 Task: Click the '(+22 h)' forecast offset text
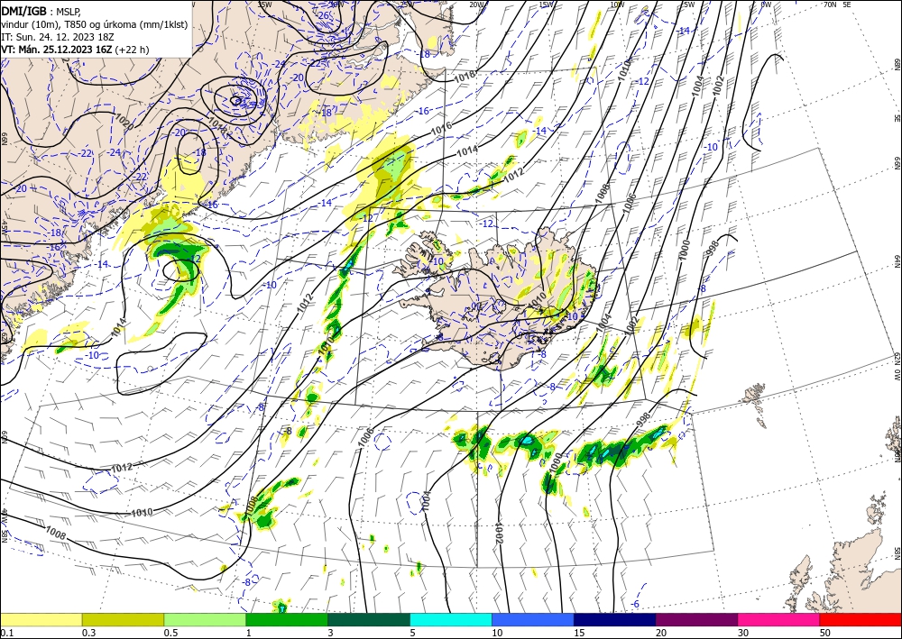[x=132, y=50]
